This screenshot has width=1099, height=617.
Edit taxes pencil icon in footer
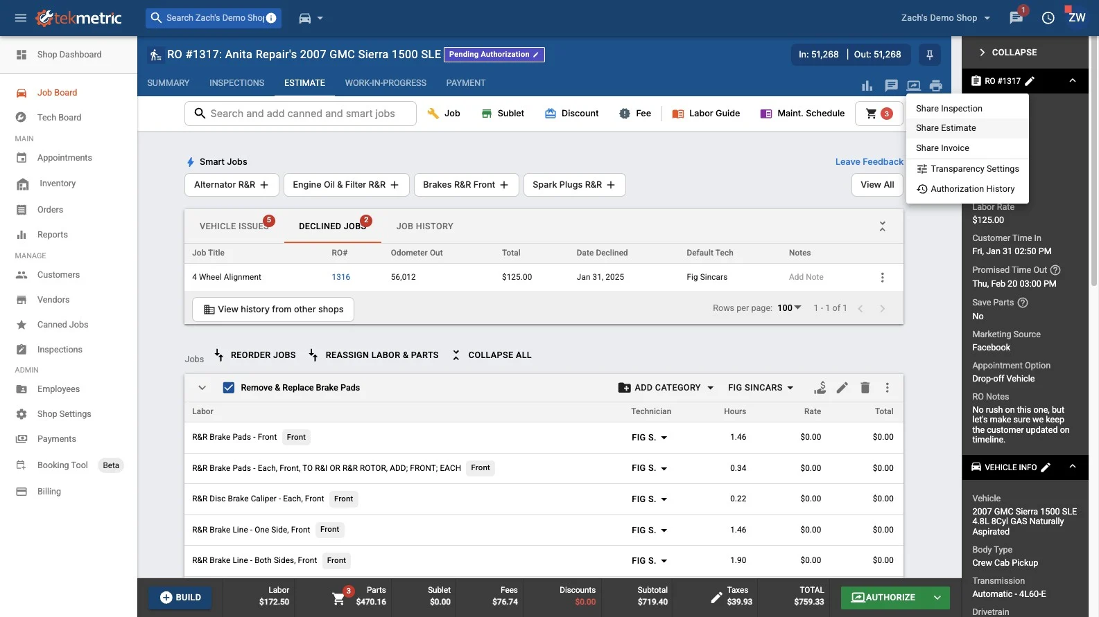(716, 598)
